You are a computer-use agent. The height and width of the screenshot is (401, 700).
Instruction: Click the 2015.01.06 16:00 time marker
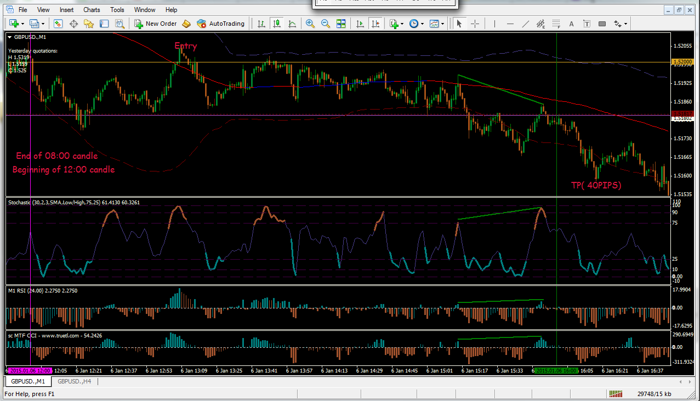[x=556, y=371]
